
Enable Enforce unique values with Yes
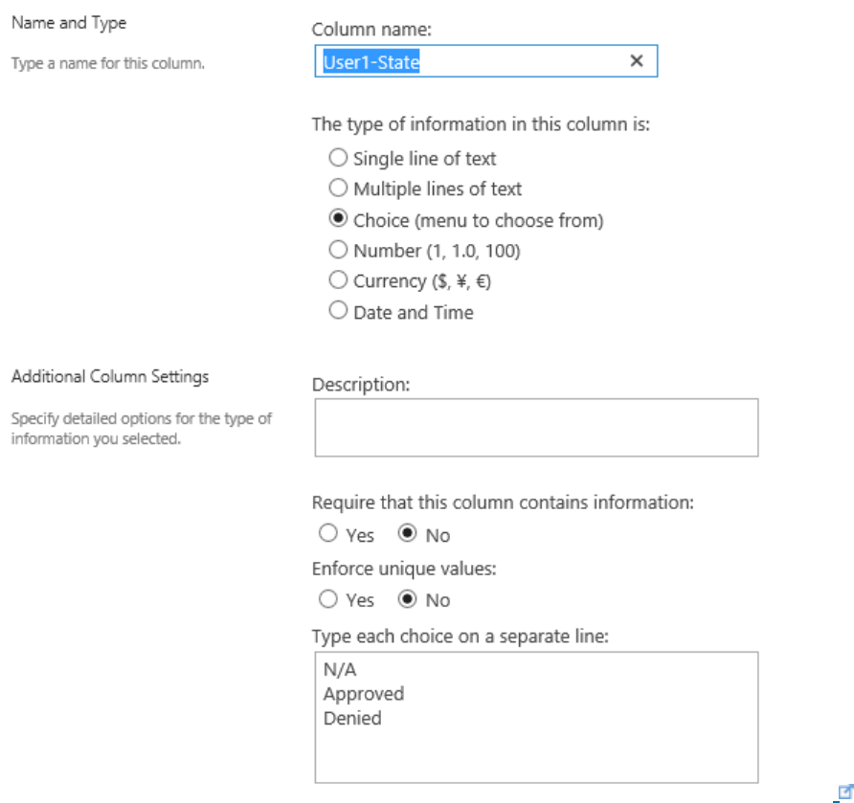[x=329, y=600]
